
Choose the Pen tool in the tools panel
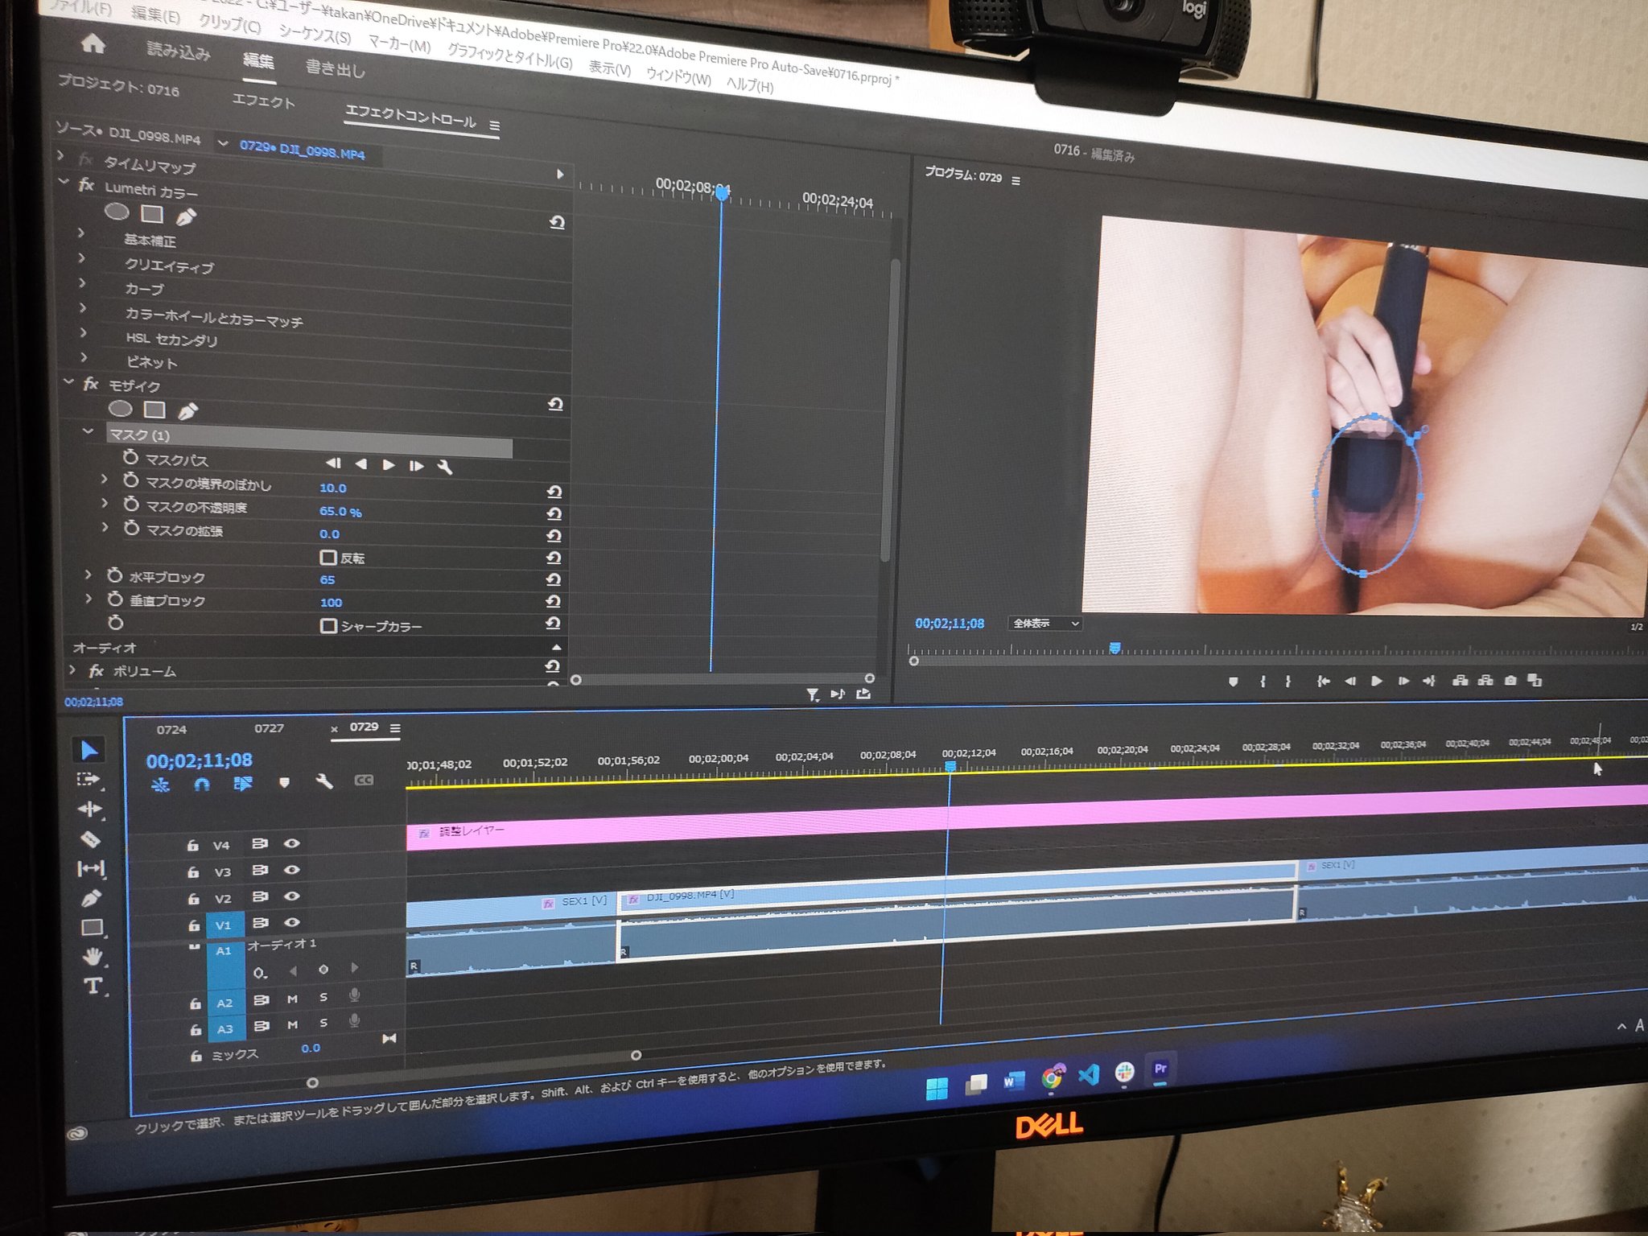point(91,897)
